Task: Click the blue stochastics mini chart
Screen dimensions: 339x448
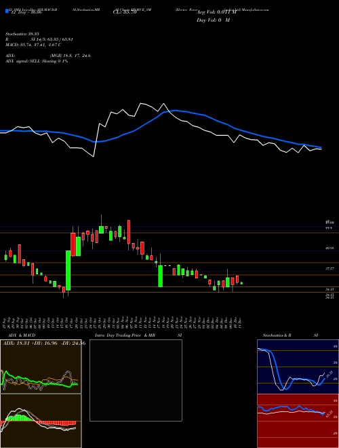Action: click(298, 367)
